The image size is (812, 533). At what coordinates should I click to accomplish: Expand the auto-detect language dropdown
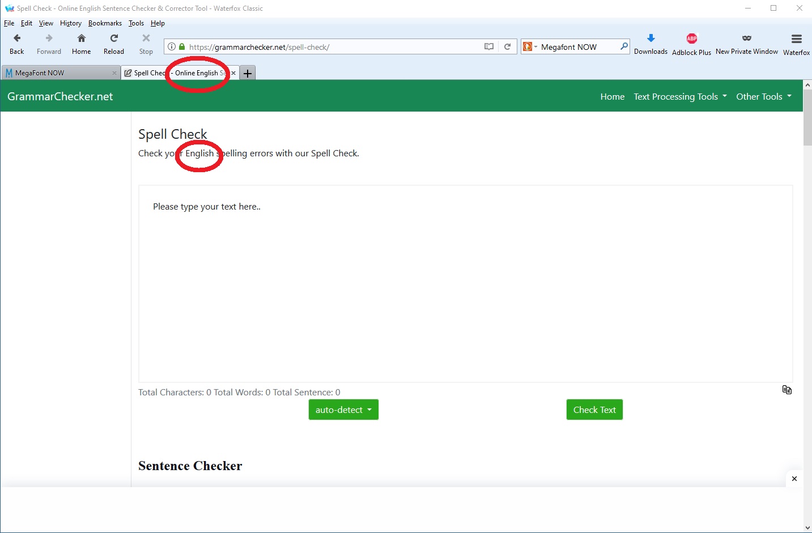(x=343, y=410)
